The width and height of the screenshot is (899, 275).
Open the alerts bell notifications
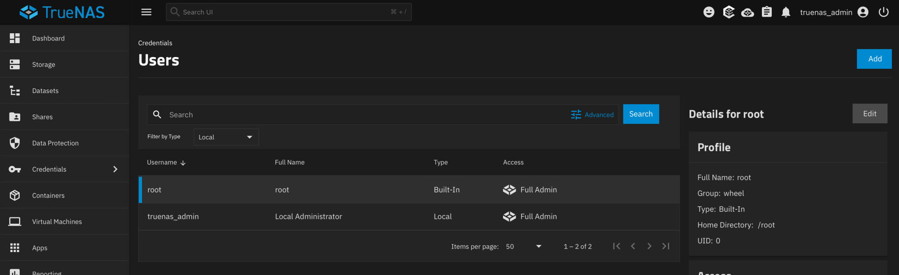point(786,12)
